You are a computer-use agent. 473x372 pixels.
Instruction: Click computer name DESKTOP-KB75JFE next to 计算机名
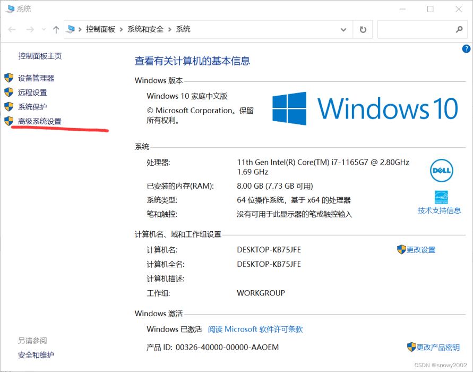pyautogui.click(x=269, y=250)
